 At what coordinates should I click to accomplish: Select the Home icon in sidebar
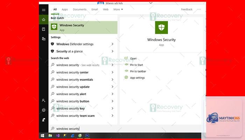point(44,20)
